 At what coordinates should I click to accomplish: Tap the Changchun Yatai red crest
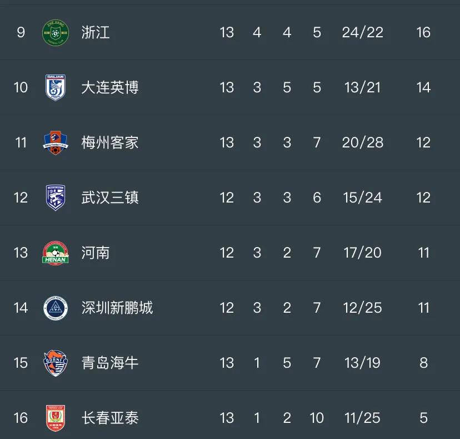[56, 418]
